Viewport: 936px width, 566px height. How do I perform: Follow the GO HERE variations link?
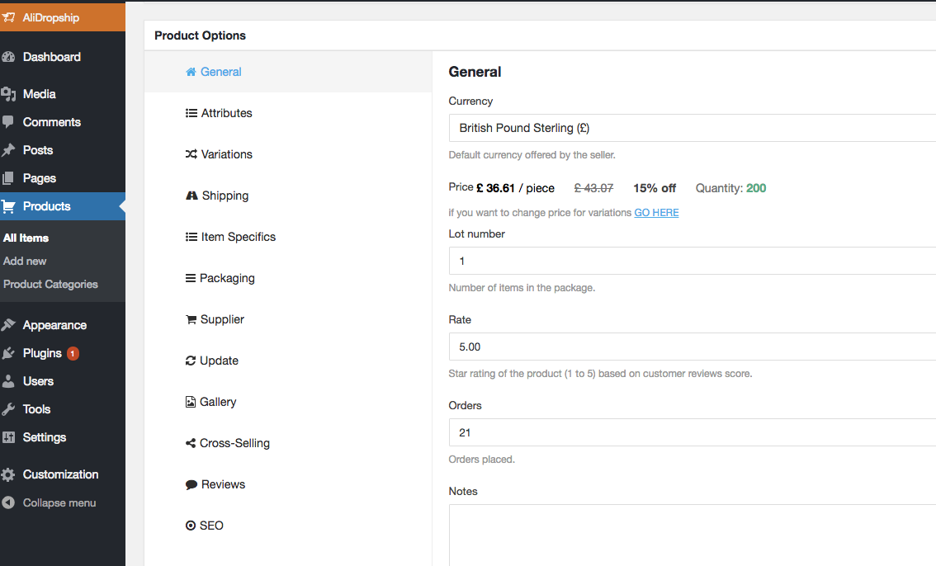point(656,212)
